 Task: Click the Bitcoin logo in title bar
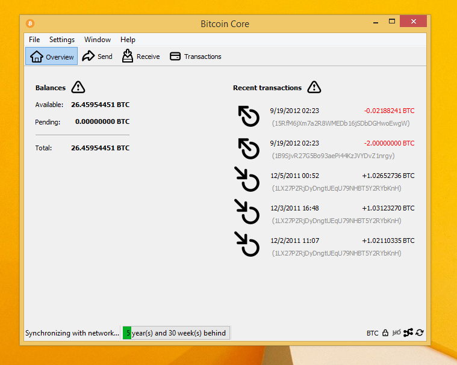[x=30, y=23]
